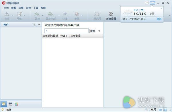Open the 回复 reply dropdown arrow
The height and width of the screenshot is (112, 172).
click(42, 15)
